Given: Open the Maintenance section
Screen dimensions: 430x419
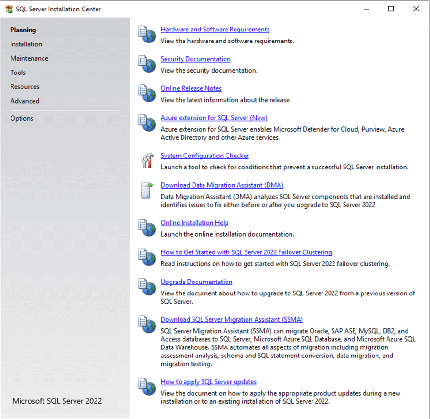Looking at the screenshot, I should [29, 58].
